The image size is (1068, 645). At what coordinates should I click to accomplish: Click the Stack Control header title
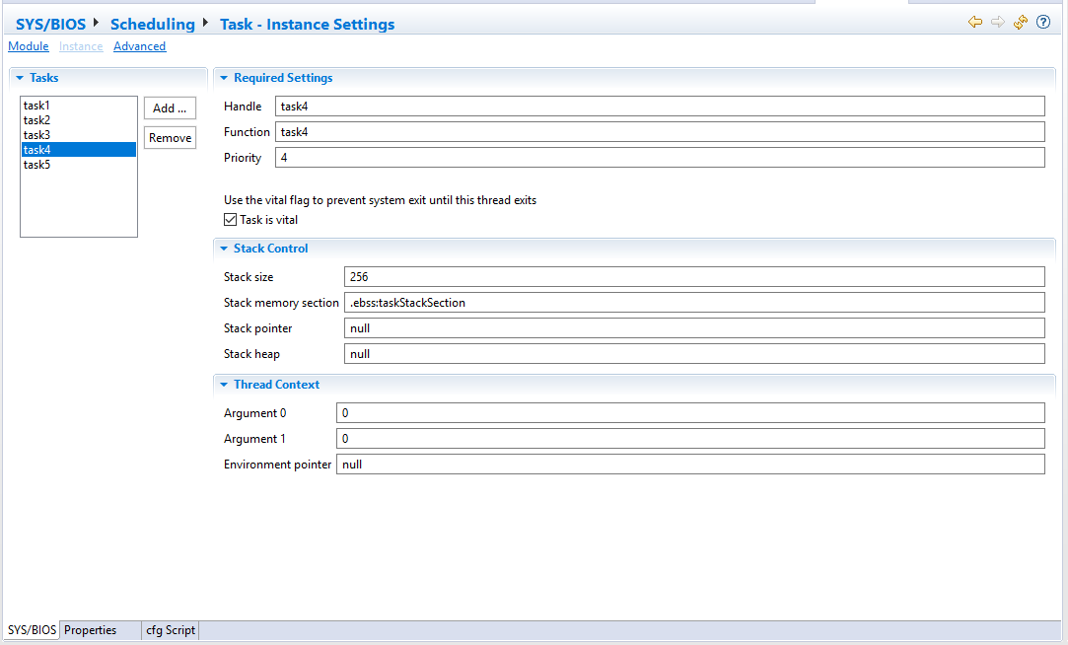click(x=270, y=249)
